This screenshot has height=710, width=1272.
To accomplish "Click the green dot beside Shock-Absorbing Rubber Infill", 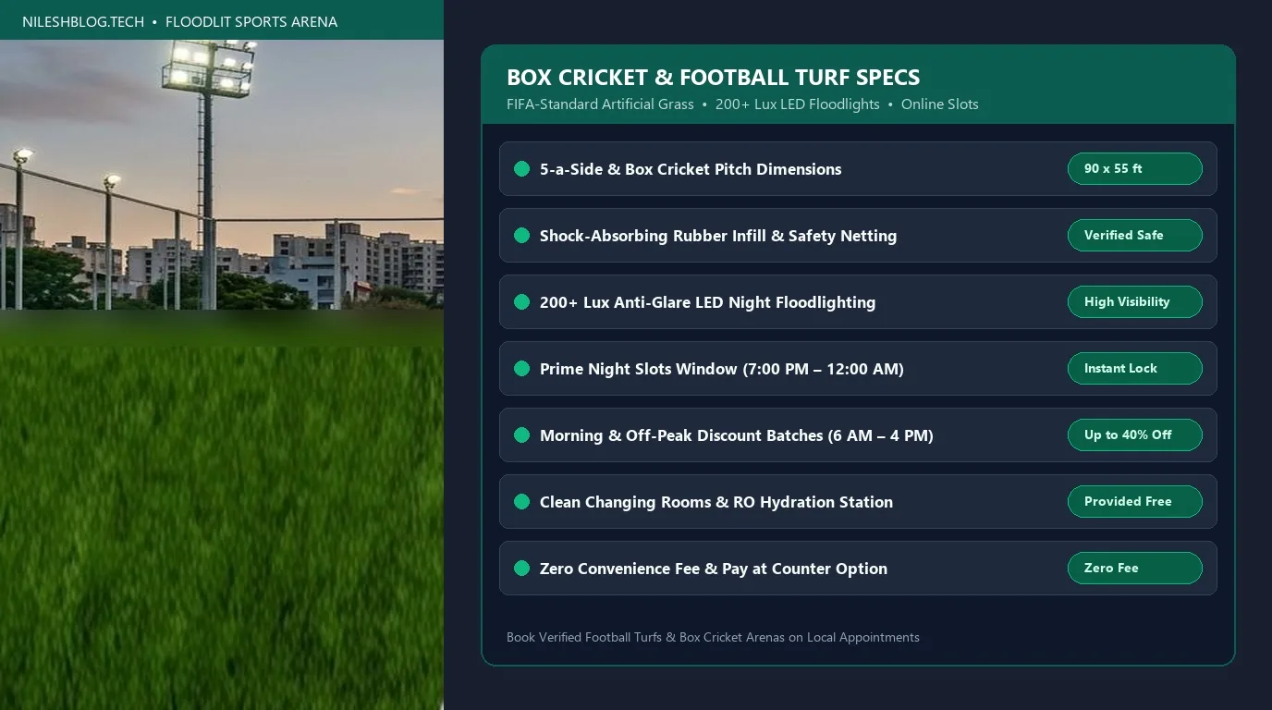I will coord(521,236).
